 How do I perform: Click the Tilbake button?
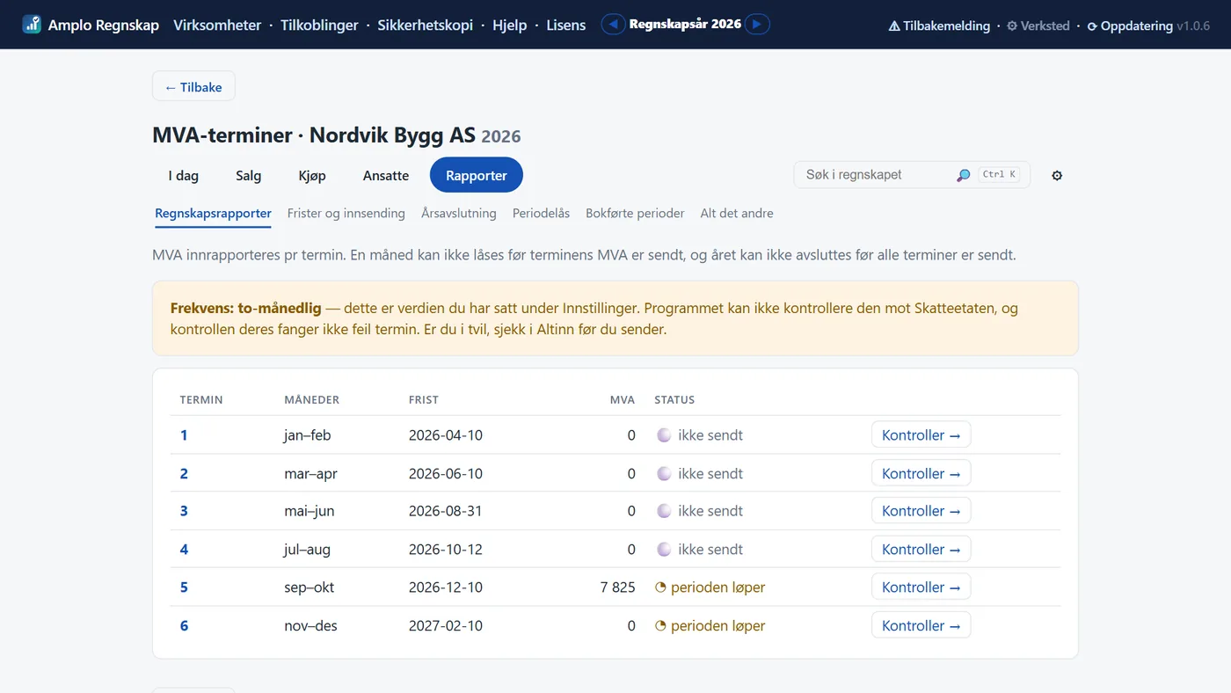193,87
